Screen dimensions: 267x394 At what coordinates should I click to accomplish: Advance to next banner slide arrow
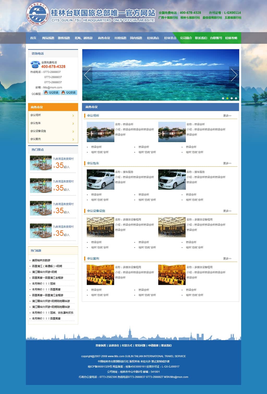(234, 75)
